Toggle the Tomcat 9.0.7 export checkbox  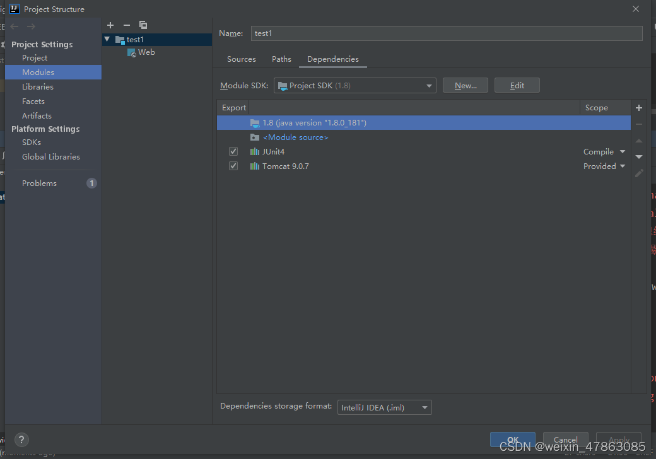[233, 166]
